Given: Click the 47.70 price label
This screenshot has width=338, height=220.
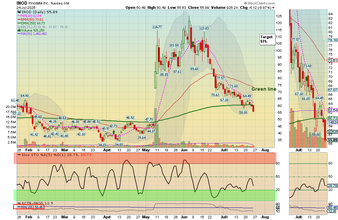Looking at the screenshot, I should coord(149,119).
